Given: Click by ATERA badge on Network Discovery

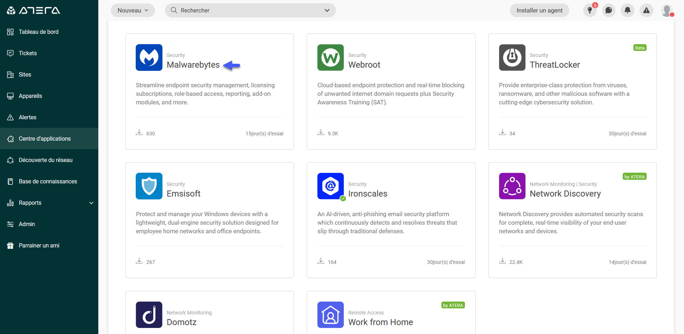Looking at the screenshot, I should 634,177.
